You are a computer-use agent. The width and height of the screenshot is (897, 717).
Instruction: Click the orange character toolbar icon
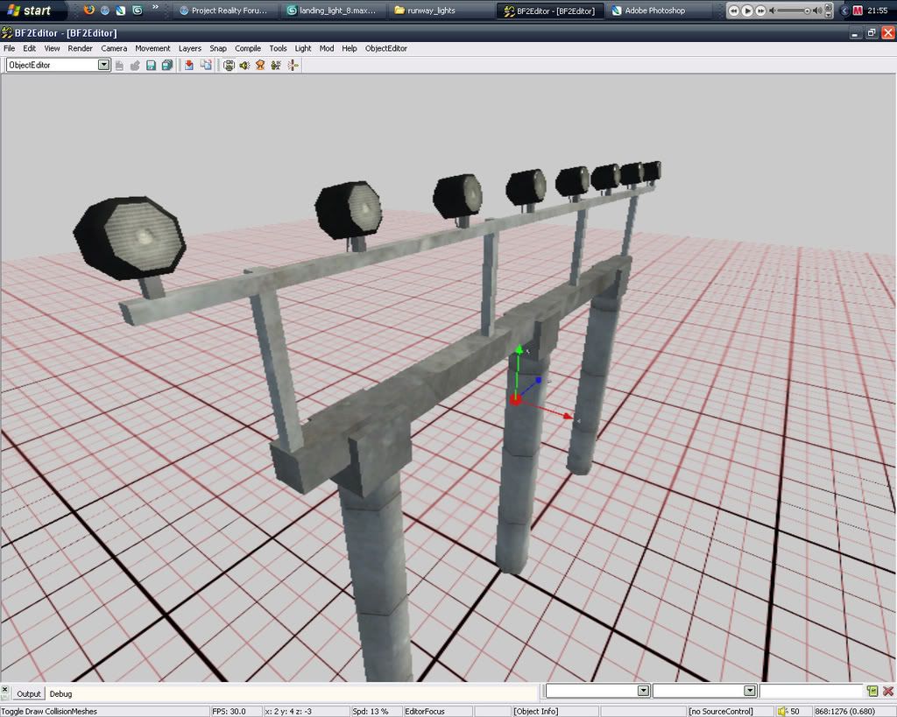coord(260,66)
